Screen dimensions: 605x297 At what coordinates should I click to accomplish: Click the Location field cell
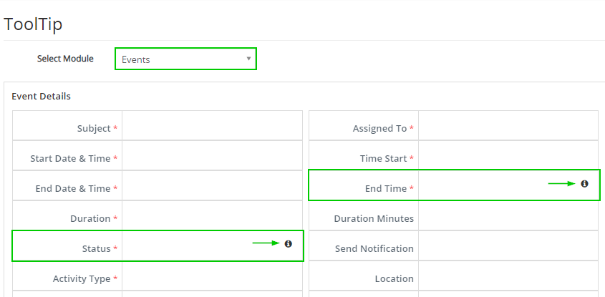pyautogui.click(x=508, y=276)
